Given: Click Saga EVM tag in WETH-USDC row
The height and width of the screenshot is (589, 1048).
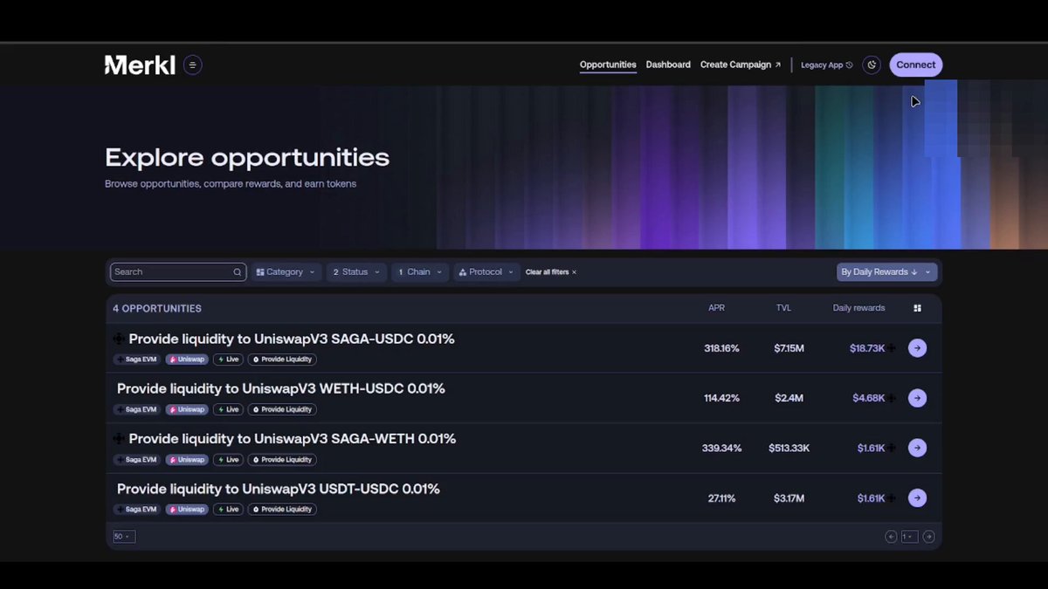Looking at the screenshot, I should click(137, 409).
